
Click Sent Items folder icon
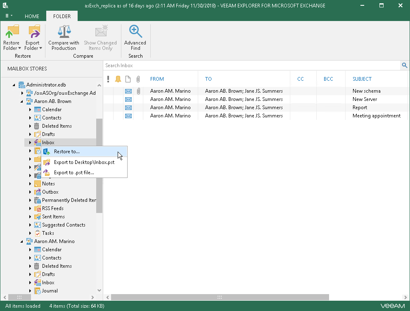click(38, 217)
